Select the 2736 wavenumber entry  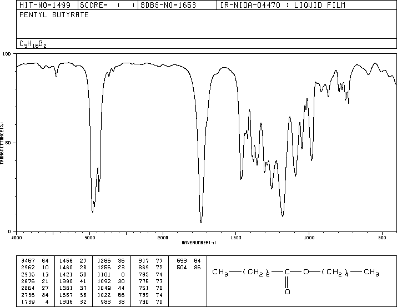click(28, 295)
